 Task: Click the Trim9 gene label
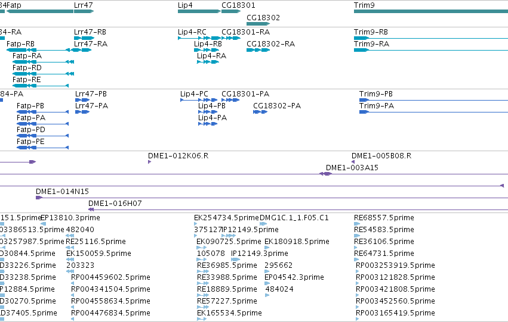364,5
